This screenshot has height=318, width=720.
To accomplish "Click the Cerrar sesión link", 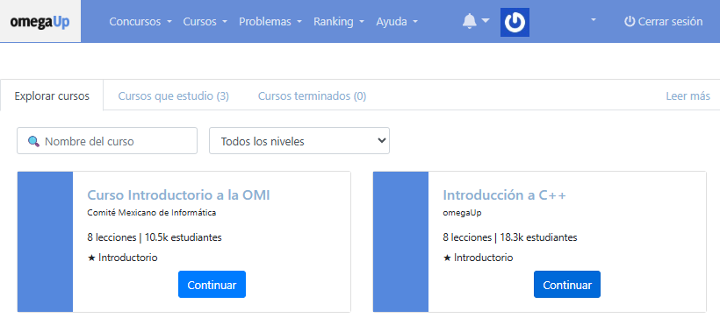I will click(x=664, y=22).
